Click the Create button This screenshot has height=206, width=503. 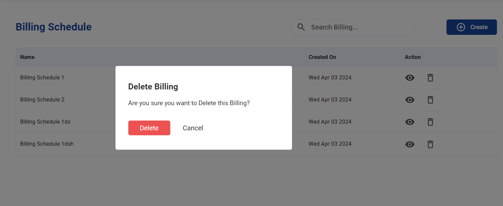(x=471, y=27)
